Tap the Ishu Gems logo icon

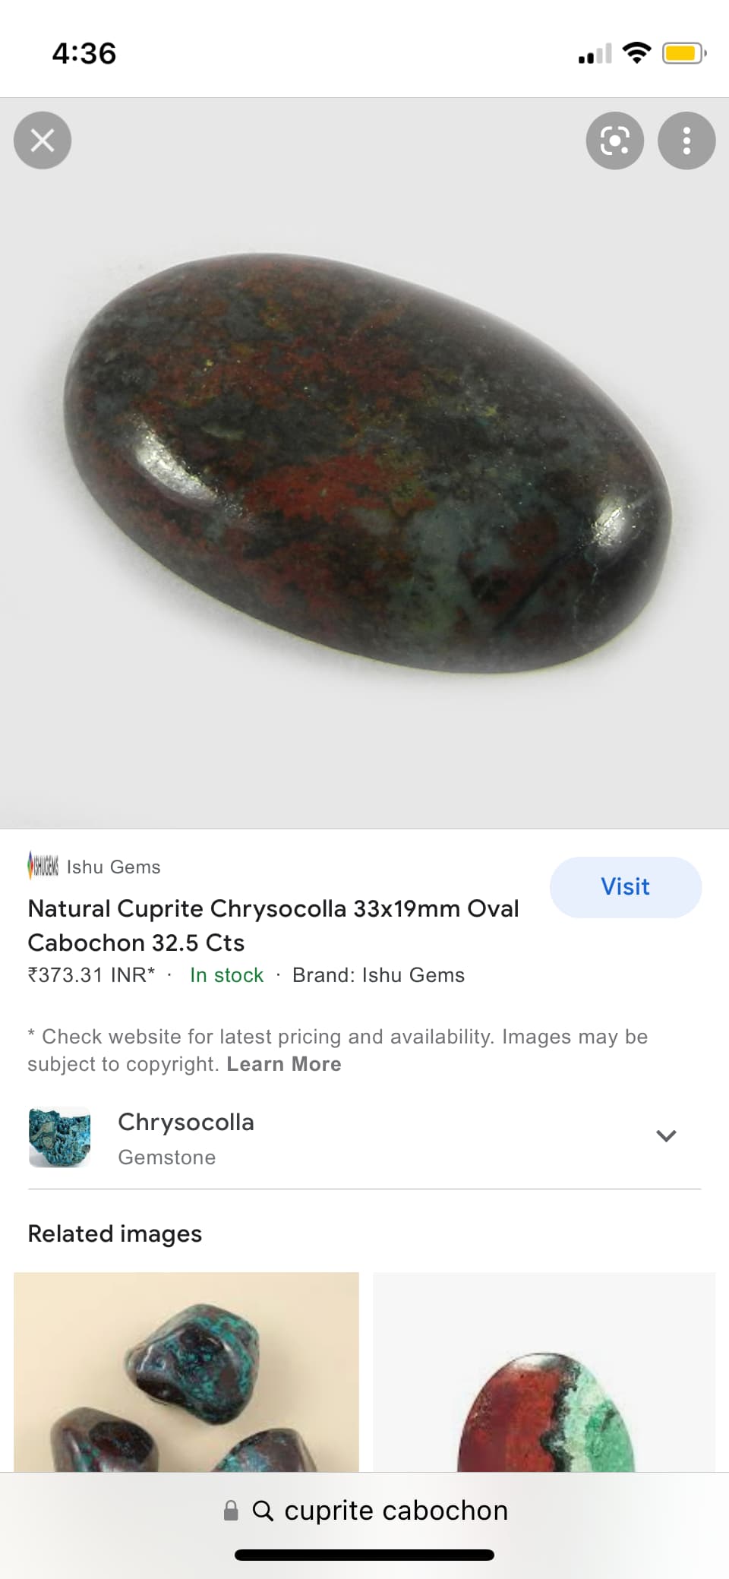(43, 866)
